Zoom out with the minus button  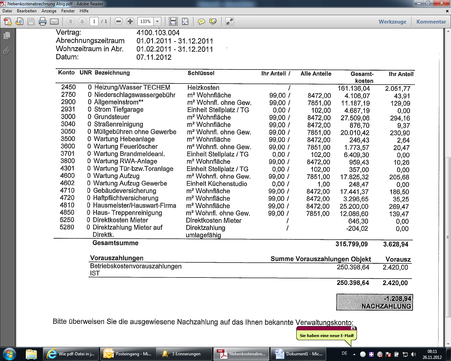click(119, 22)
